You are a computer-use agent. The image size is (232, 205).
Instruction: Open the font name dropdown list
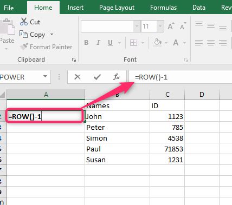pos(137,27)
